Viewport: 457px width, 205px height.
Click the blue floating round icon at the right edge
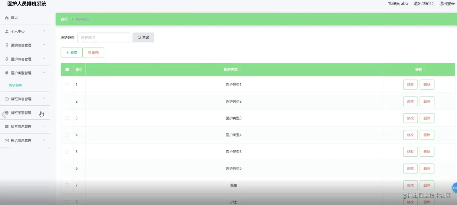tap(454, 188)
